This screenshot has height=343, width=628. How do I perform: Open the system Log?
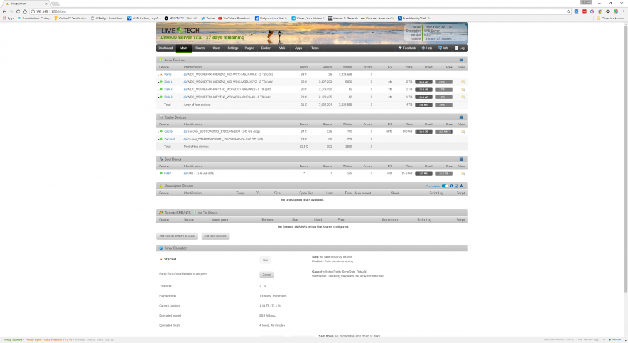click(460, 48)
